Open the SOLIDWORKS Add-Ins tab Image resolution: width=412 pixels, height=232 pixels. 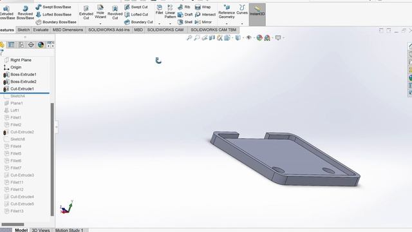[109, 30]
